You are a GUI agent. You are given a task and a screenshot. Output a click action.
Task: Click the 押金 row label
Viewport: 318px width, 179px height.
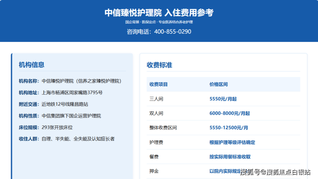(154, 171)
